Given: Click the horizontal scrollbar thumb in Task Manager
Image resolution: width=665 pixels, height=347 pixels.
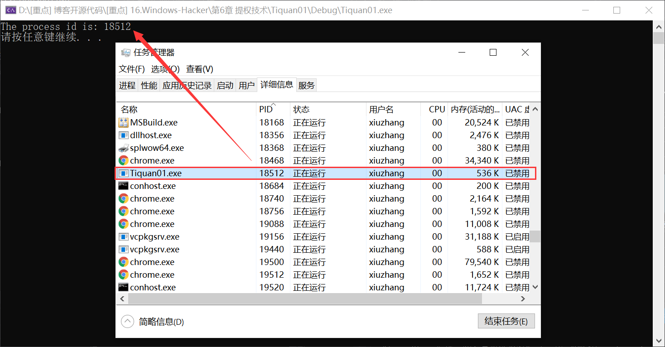Looking at the screenshot, I should [305, 299].
